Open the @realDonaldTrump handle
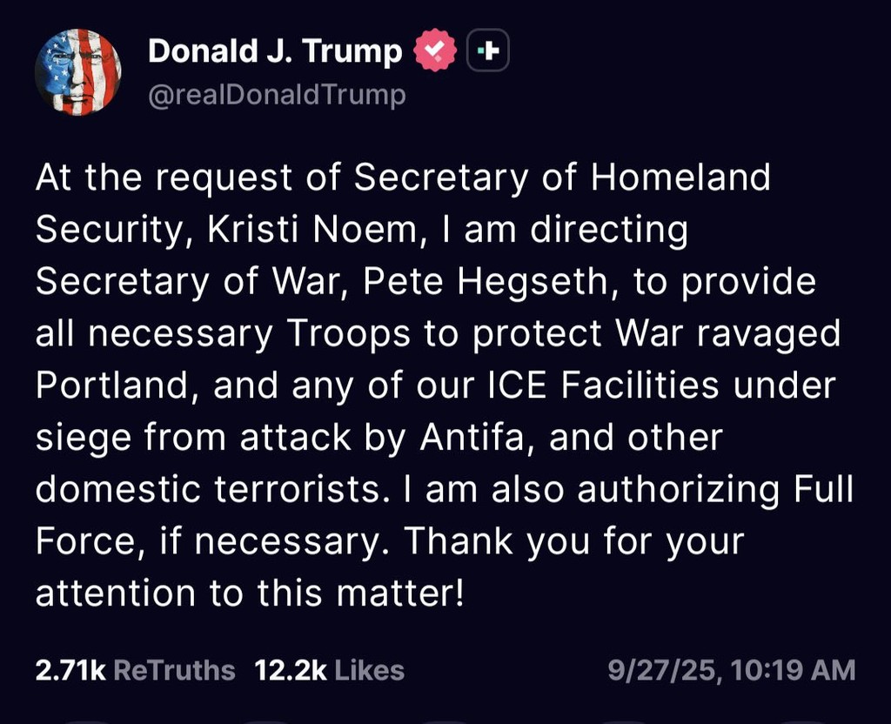The width and height of the screenshot is (891, 724). (x=277, y=94)
